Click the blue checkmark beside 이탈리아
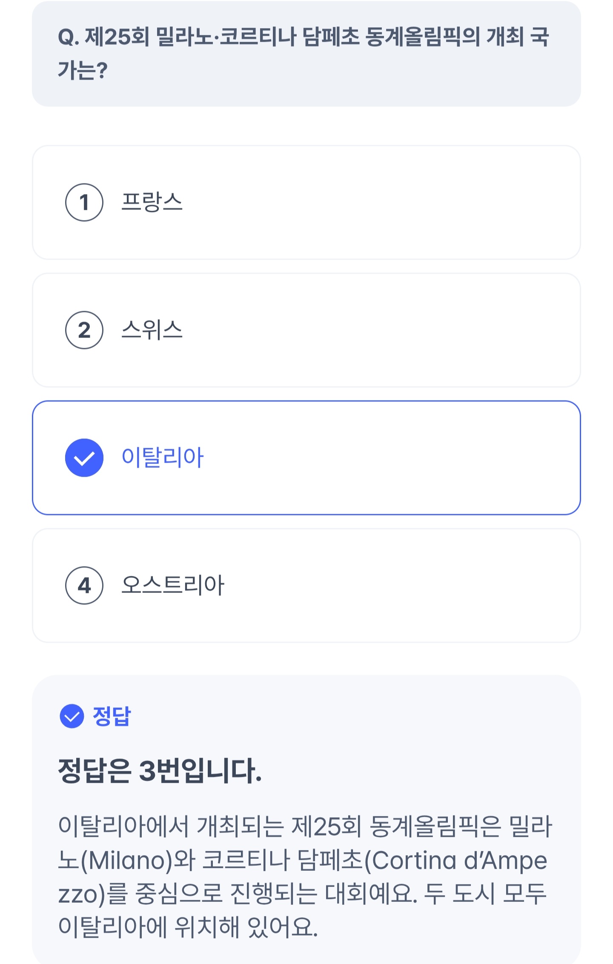The width and height of the screenshot is (613, 964). (84, 458)
